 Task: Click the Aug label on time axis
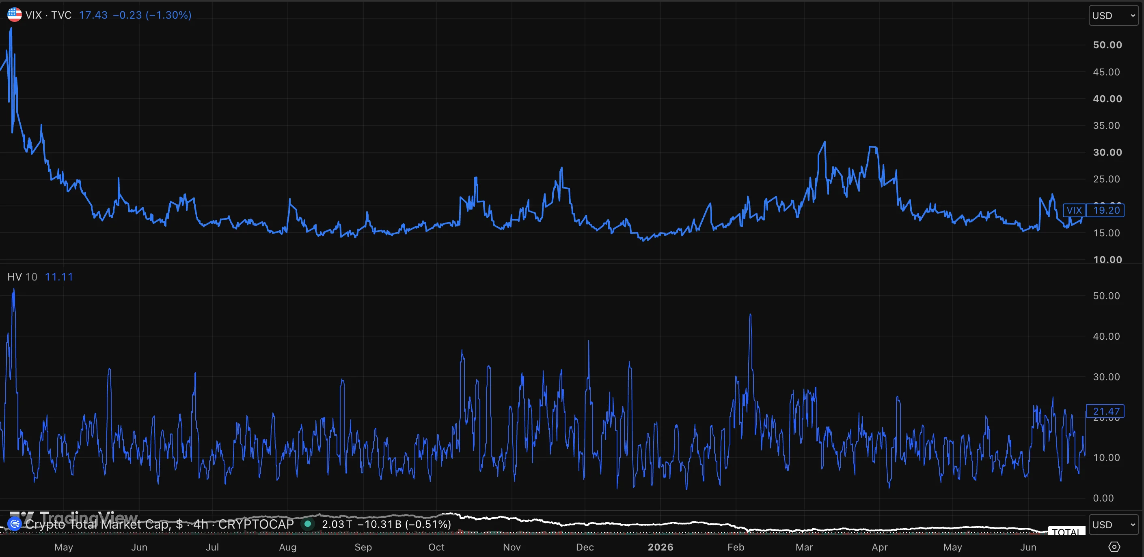(288, 547)
